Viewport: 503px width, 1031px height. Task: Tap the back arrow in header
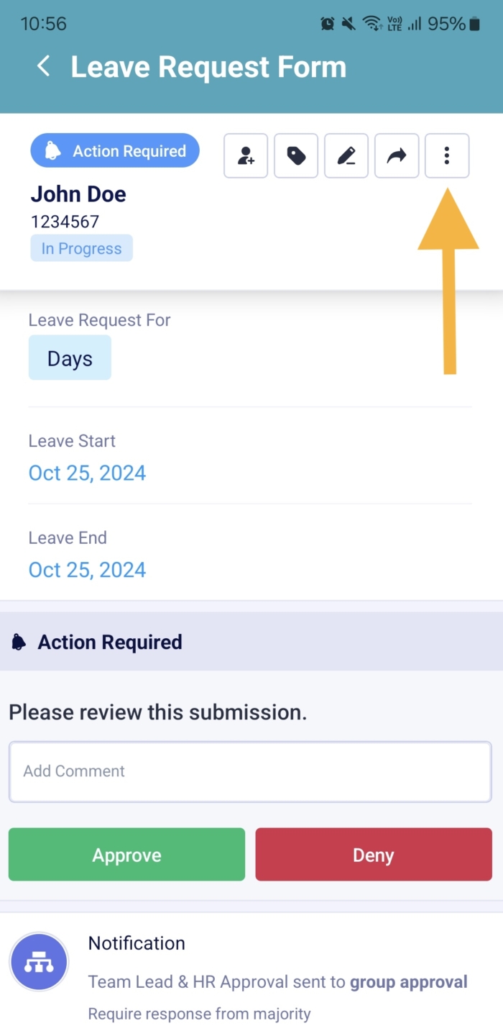(44, 67)
